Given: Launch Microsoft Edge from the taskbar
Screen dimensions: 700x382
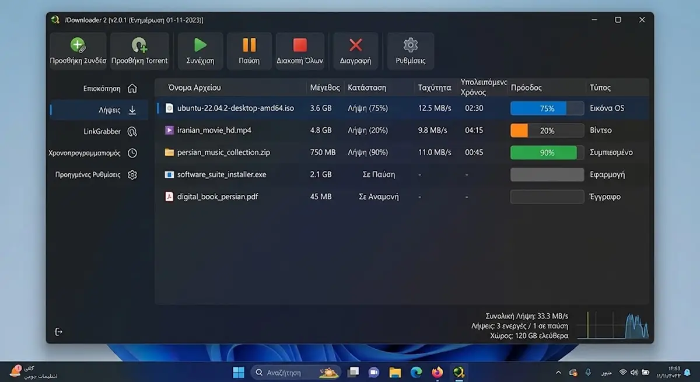Looking at the screenshot, I should [x=416, y=372].
